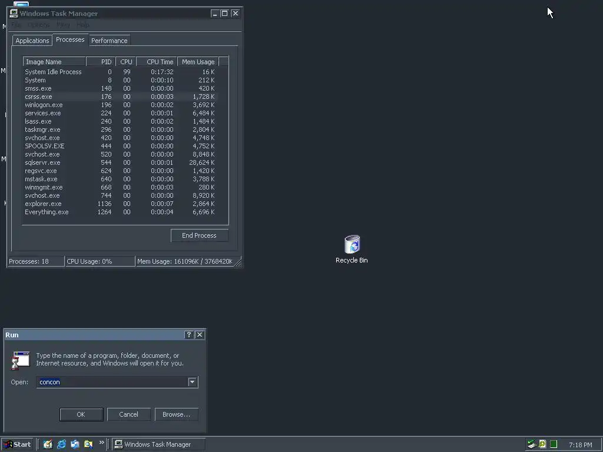Select winmgmt.exe process row

point(120,187)
